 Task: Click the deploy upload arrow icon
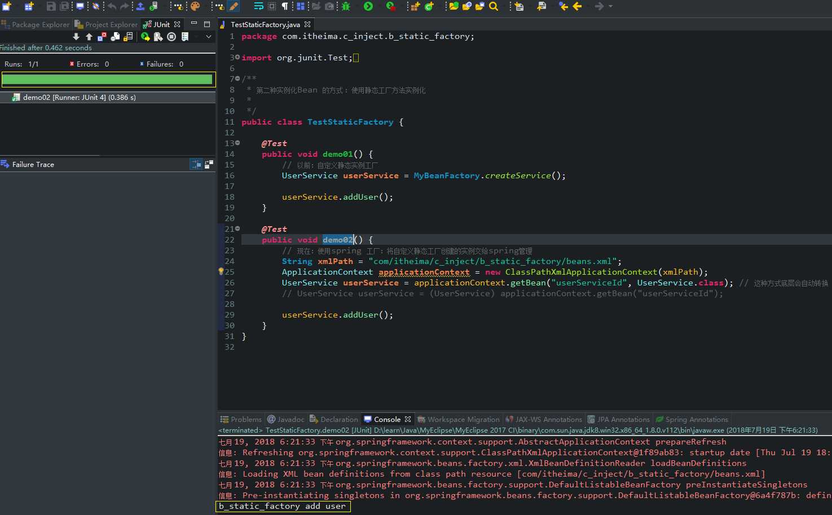pos(139,6)
